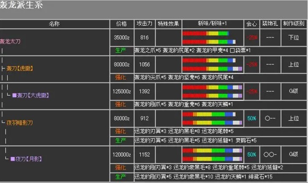
Task: Expand the 夜羽暗影刀 tree node
Action: coord(19,123)
